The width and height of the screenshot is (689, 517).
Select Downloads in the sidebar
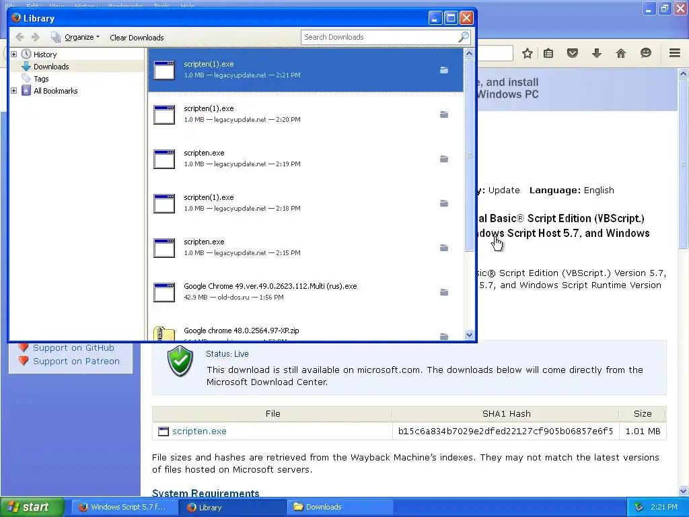click(x=51, y=67)
